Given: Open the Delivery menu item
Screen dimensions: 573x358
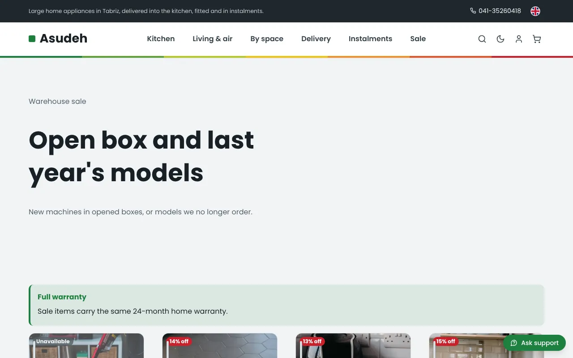Looking at the screenshot, I should click(x=316, y=39).
